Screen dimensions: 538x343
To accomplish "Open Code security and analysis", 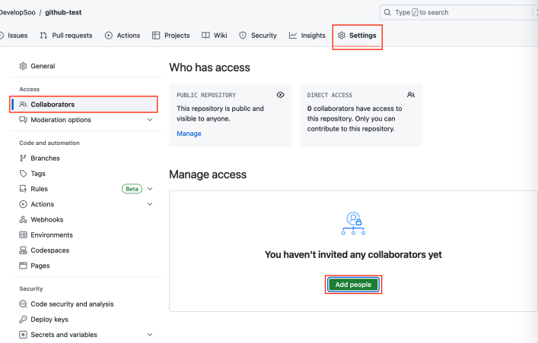I will 86,304.
